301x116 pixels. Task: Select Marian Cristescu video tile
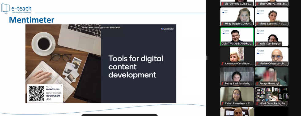pyautogui.click(x=272, y=57)
